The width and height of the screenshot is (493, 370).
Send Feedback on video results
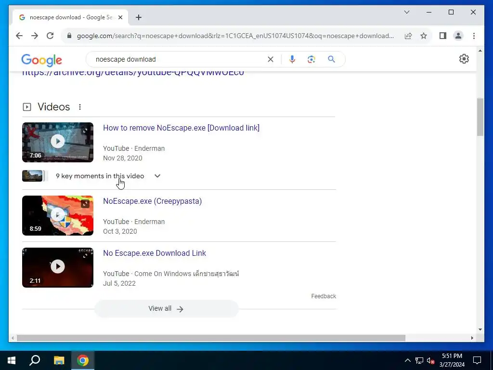click(324, 296)
